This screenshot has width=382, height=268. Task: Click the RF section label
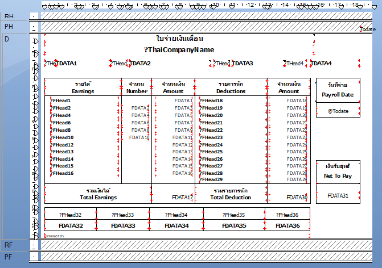tap(8, 245)
